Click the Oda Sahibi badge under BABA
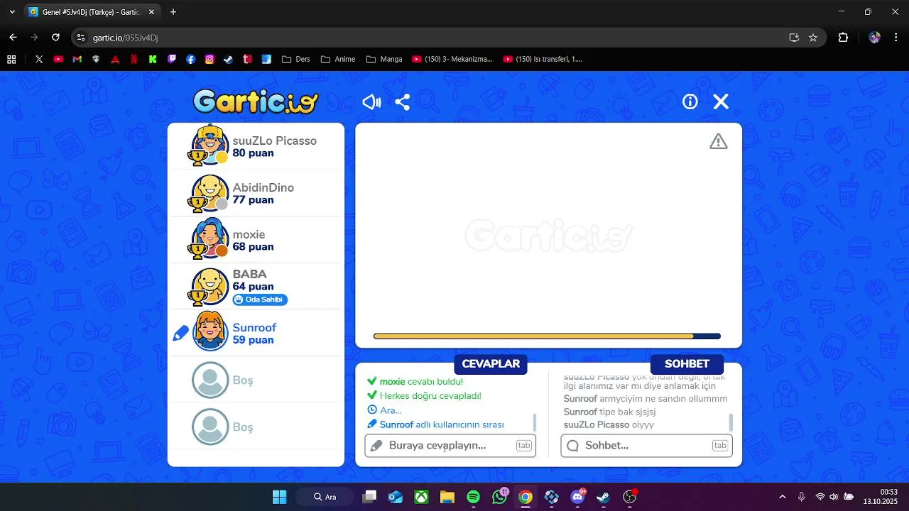The image size is (909, 511). point(260,300)
